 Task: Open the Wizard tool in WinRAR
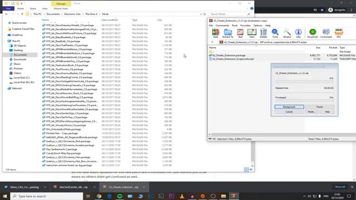click(287, 33)
